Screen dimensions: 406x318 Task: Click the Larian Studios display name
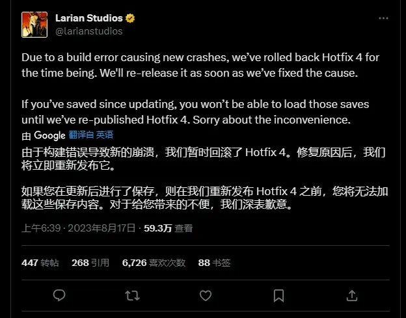click(88, 18)
